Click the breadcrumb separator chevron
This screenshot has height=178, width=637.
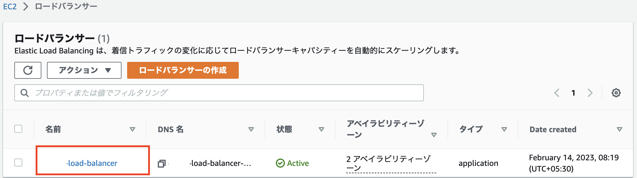(26, 6)
